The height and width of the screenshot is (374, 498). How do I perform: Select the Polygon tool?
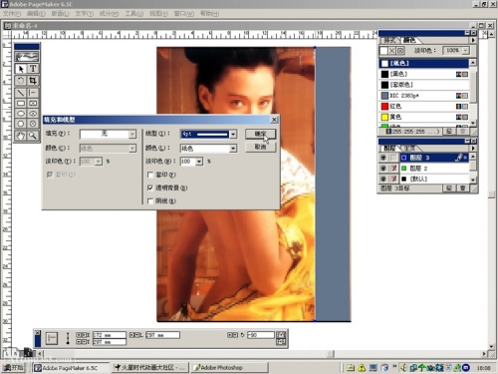pos(21,124)
